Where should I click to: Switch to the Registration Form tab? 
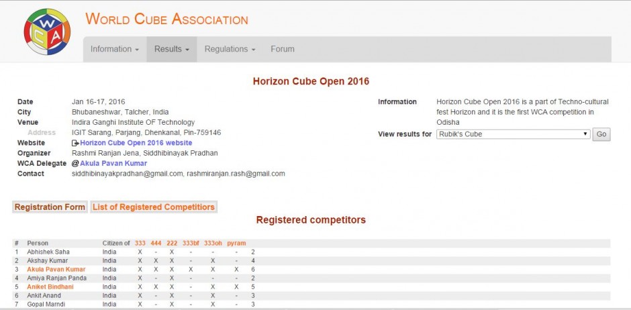click(50, 207)
